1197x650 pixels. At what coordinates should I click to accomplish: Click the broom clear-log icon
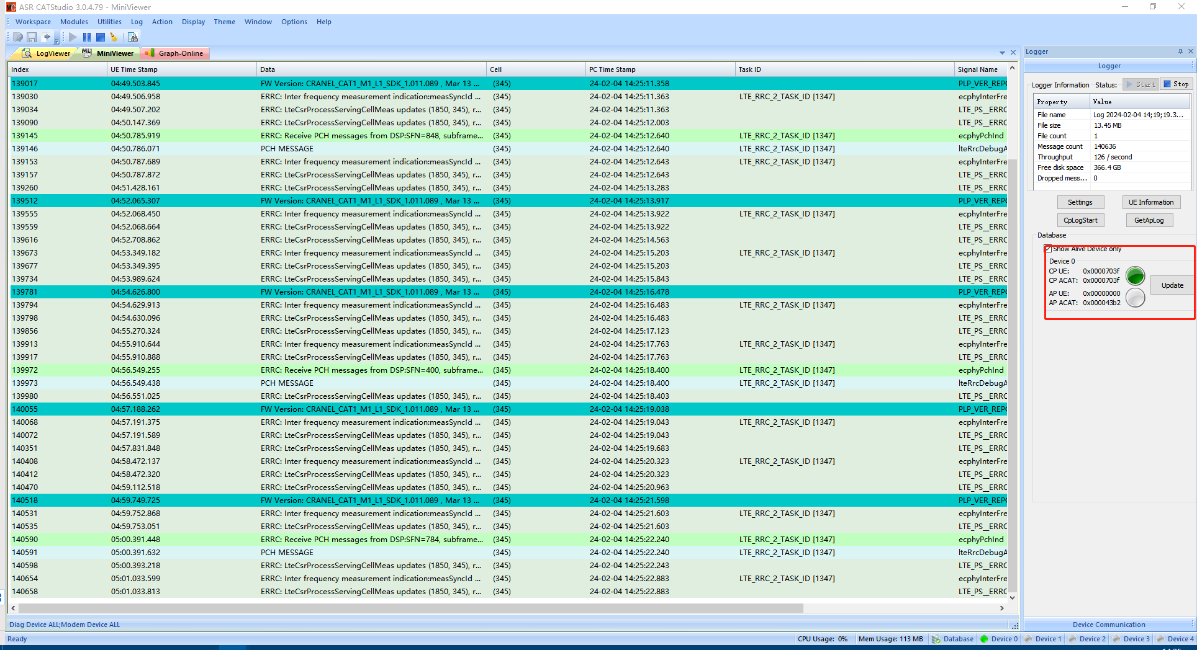pos(114,37)
